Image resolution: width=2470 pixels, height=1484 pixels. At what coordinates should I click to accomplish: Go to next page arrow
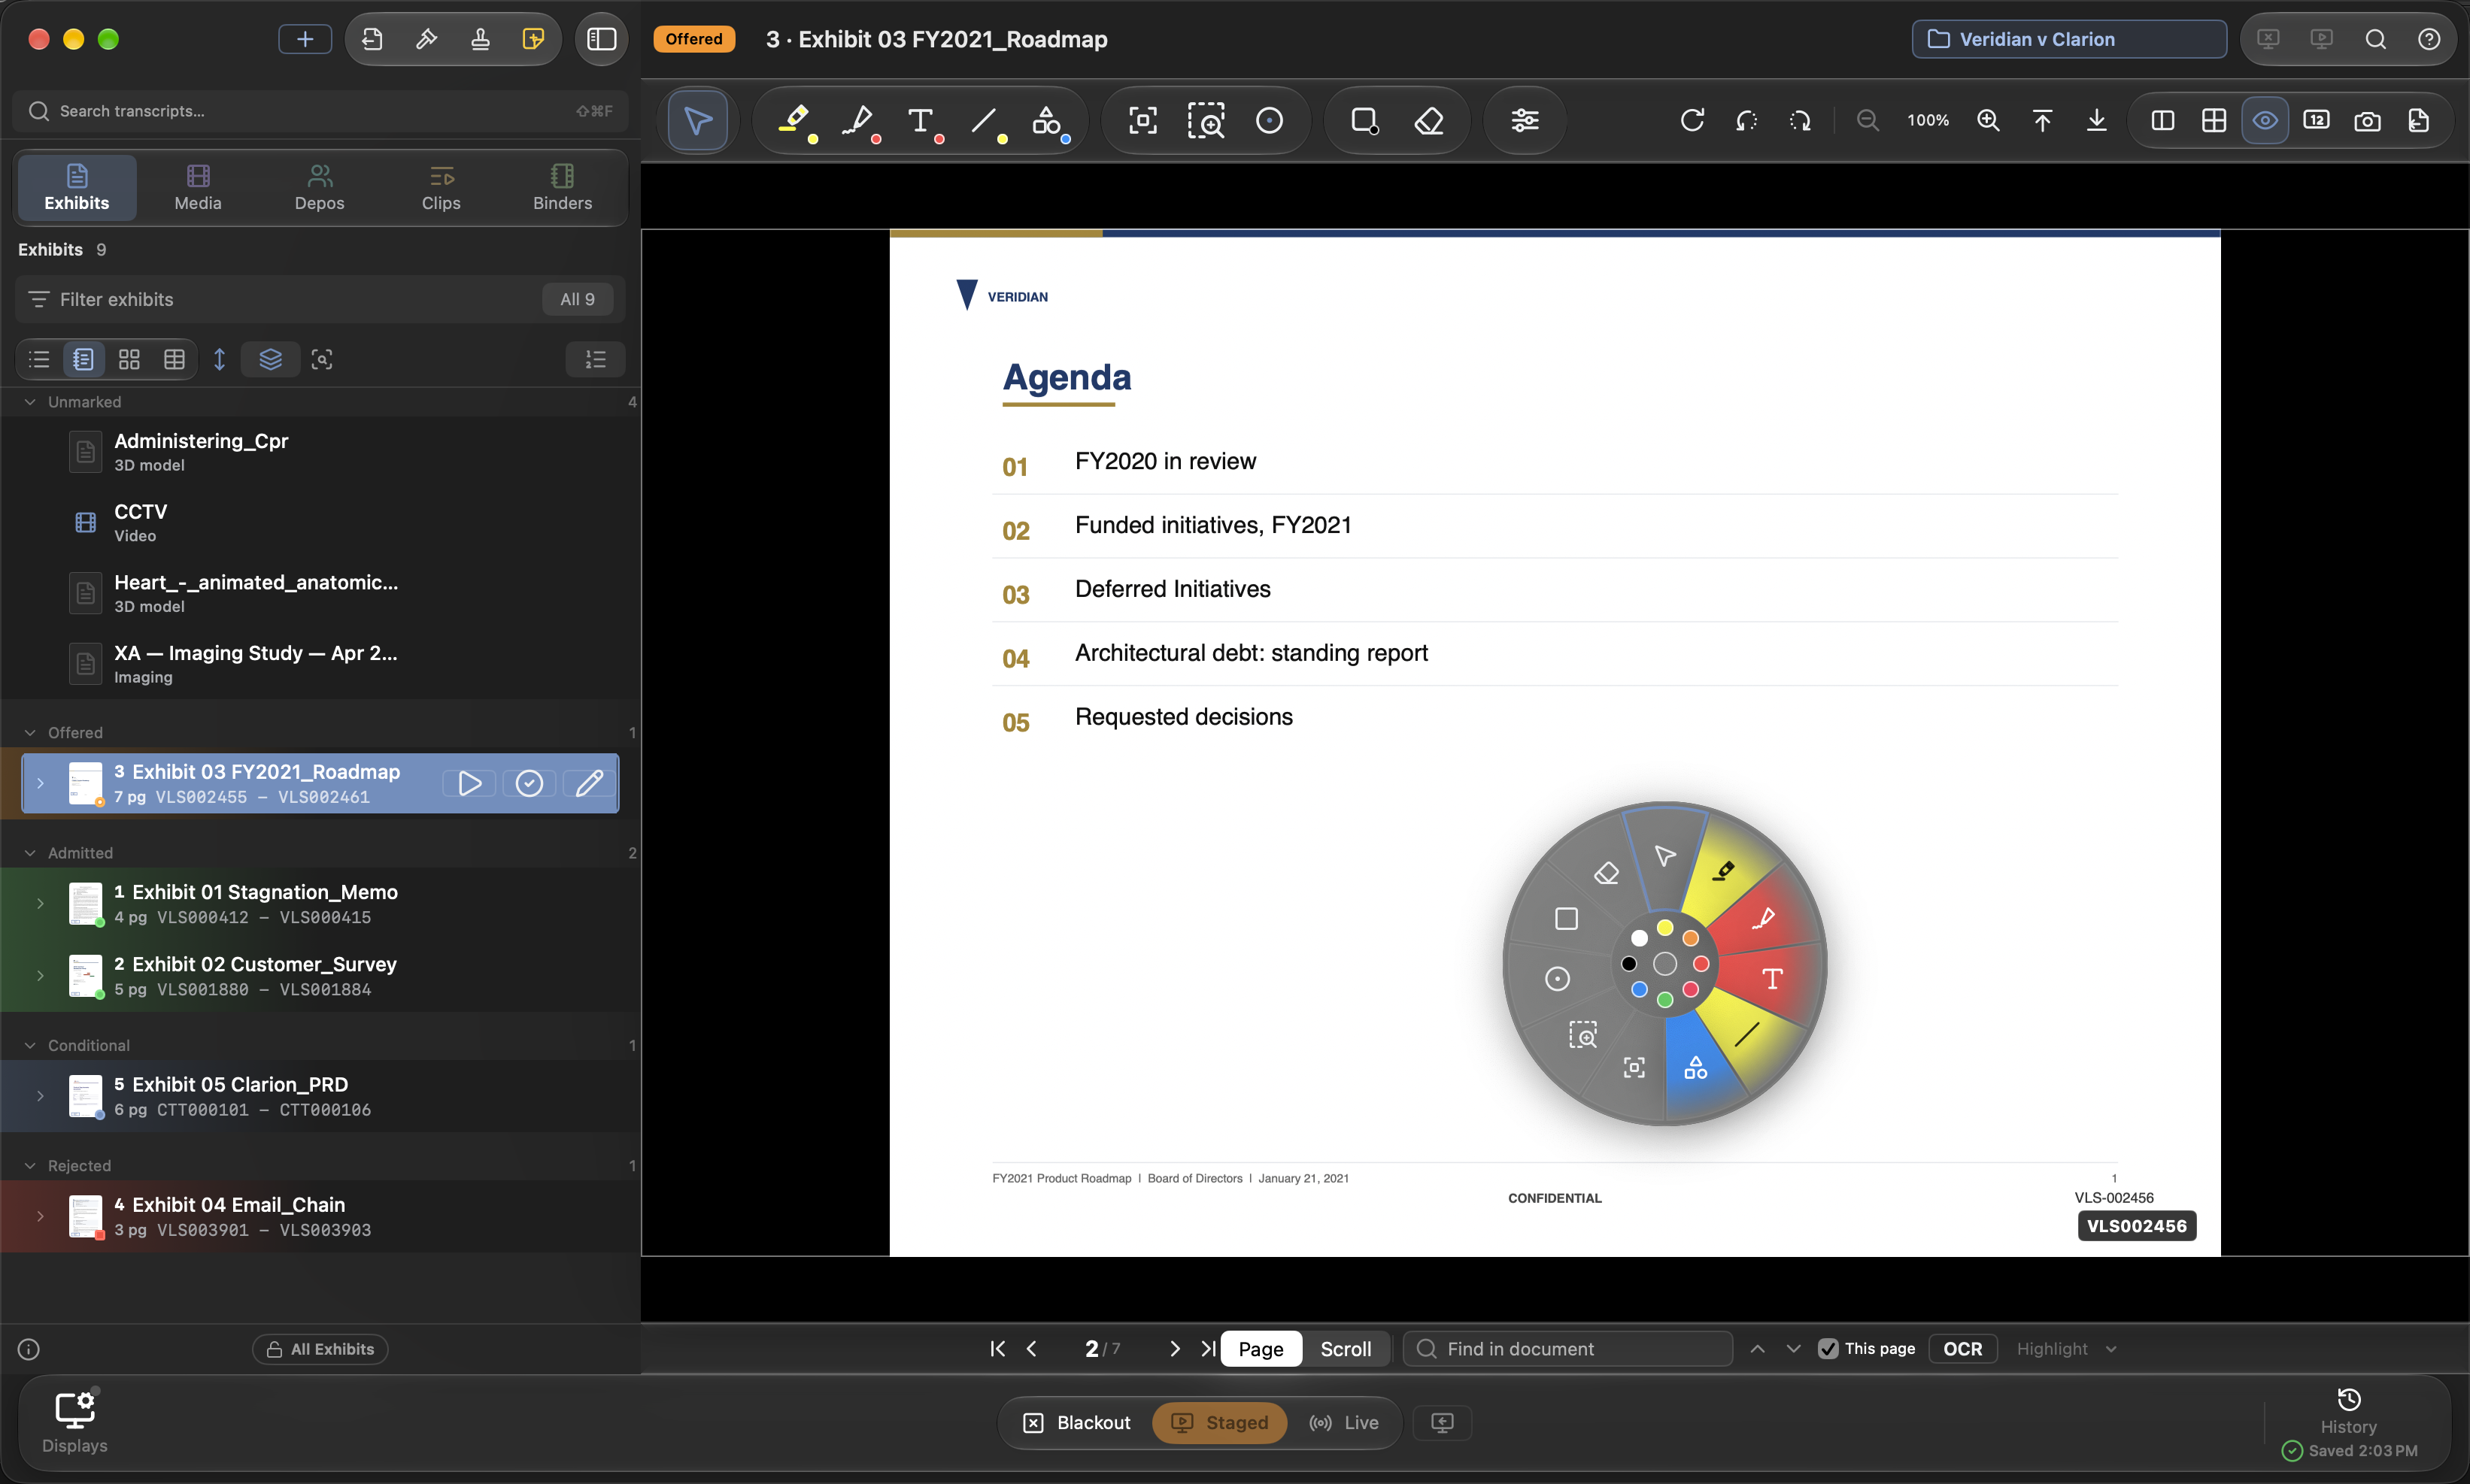tap(1175, 1348)
